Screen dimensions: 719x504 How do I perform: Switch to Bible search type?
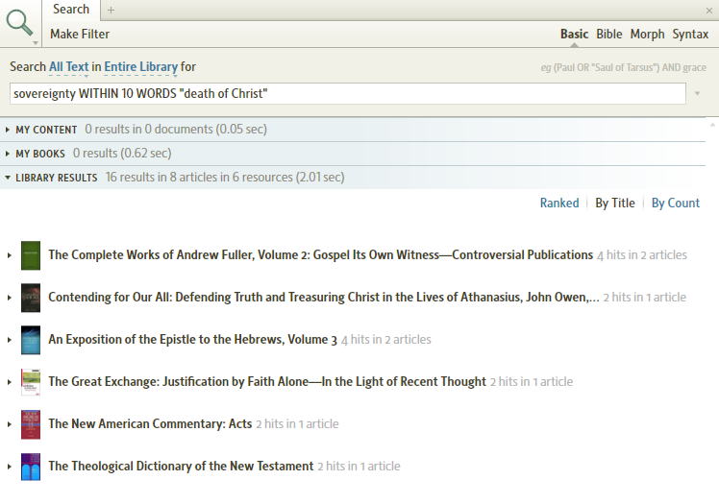[x=609, y=34]
